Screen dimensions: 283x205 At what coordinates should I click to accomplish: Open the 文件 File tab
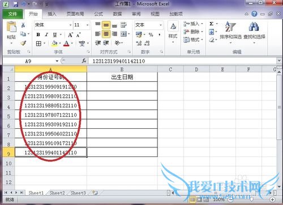click(x=12, y=14)
